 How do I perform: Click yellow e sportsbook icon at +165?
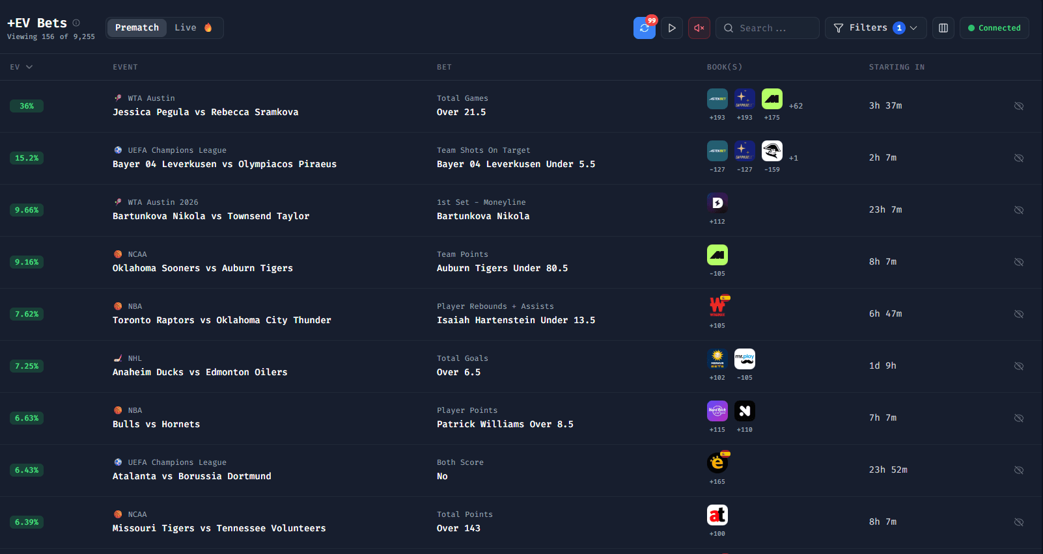coord(717,463)
